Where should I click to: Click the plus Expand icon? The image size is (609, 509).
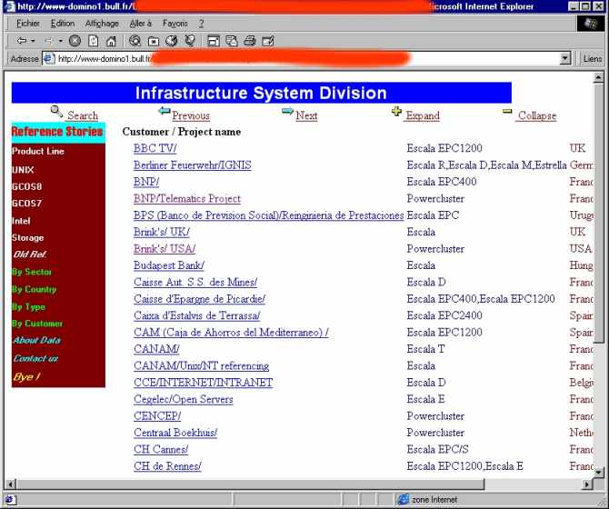(396, 112)
